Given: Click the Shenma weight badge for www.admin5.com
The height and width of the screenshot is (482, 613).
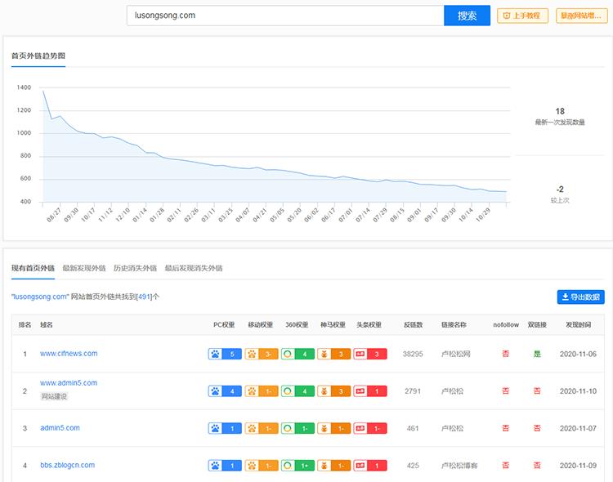Looking at the screenshot, I should (333, 391).
